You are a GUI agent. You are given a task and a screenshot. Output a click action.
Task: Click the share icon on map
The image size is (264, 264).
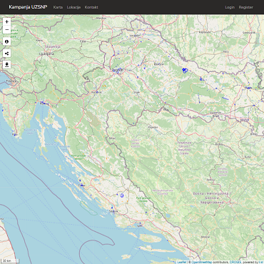click(6, 53)
